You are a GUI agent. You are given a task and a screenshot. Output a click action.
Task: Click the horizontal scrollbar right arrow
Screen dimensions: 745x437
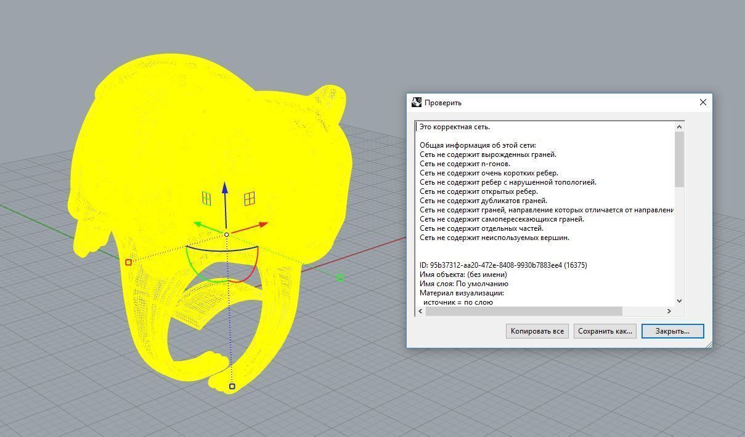click(x=670, y=311)
